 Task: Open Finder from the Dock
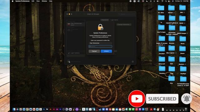(14, 109)
